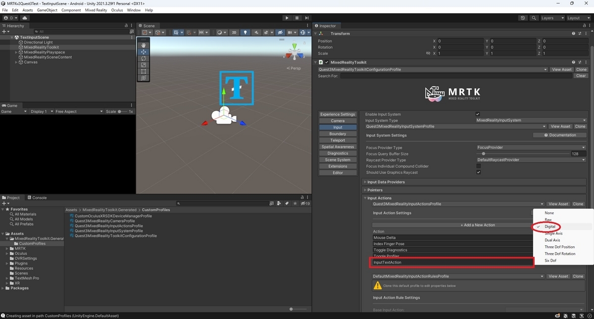594x319 pixels.
Task: Select the Hand tool in the Scene toolbar
Action: (144, 45)
